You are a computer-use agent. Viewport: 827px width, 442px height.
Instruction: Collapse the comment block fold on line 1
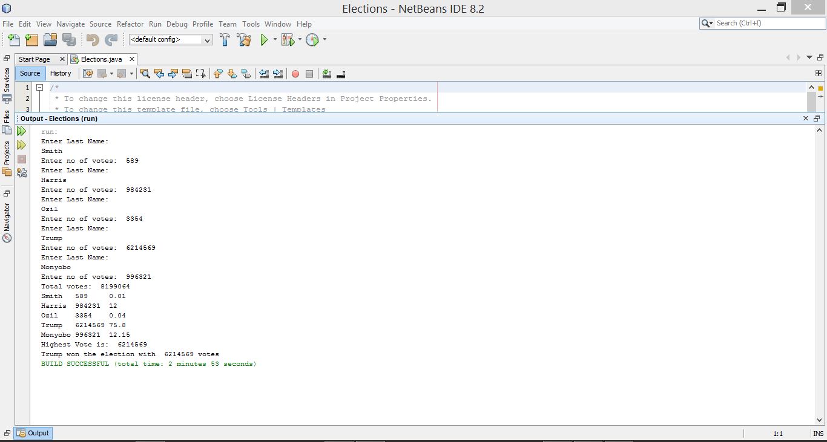click(x=39, y=88)
